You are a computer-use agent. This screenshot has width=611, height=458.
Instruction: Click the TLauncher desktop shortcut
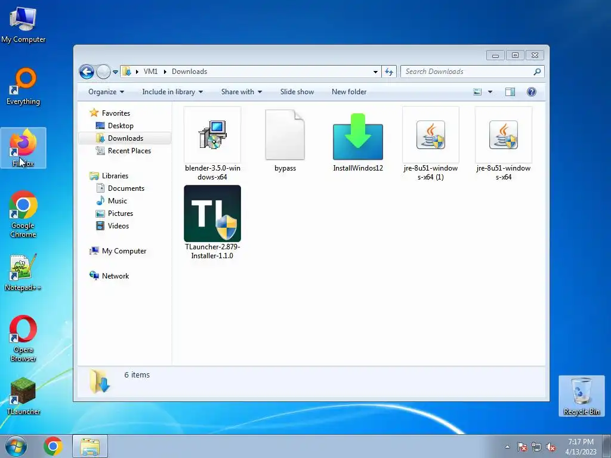(23, 396)
